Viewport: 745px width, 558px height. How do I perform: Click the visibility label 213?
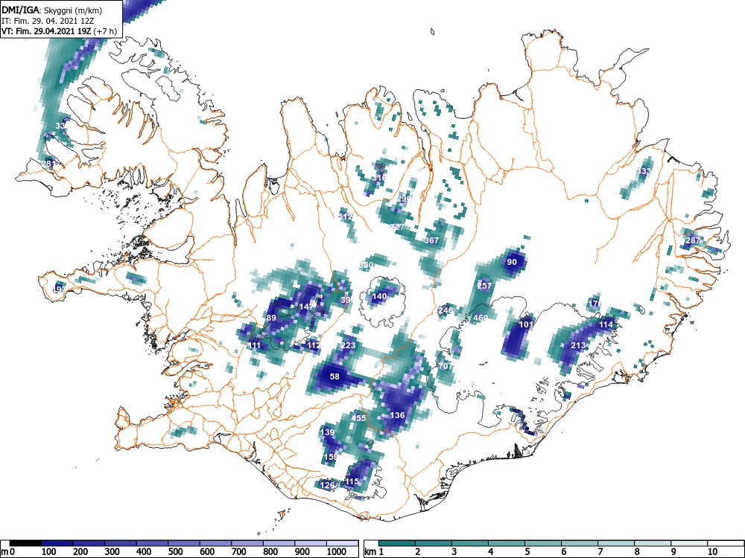(x=578, y=345)
